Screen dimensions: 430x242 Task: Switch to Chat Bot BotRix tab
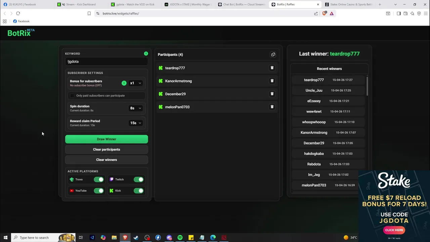242,4
